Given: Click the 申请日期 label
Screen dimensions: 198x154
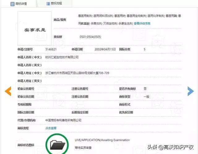Looking at the screenshot, I should 77,49.
